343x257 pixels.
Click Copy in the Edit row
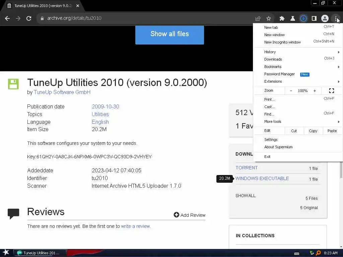pyautogui.click(x=313, y=131)
